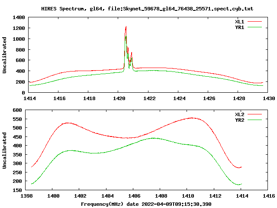Click the 1418 x-axis tick label
This screenshot has width=277, height=208.
89,98
